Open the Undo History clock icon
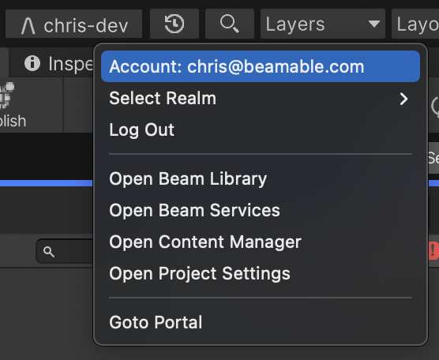439x360 pixels. click(x=174, y=24)
